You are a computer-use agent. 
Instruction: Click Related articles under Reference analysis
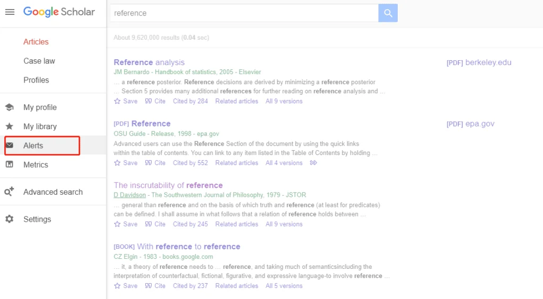(237, 101)
